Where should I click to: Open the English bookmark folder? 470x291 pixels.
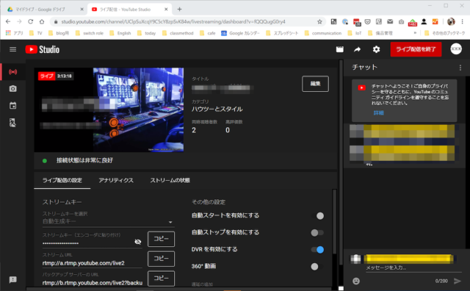[120, 33]
